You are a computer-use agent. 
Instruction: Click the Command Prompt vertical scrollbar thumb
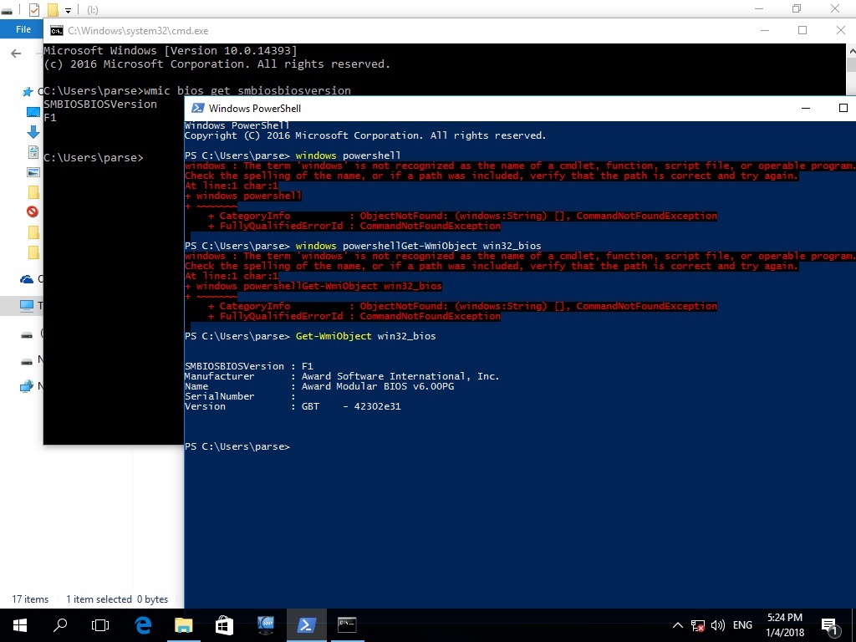click(851, 64)
